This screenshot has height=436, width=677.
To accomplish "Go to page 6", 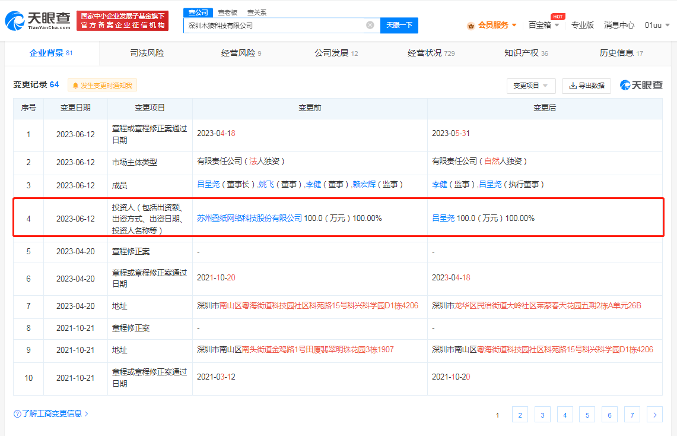I will coord(609,415).
